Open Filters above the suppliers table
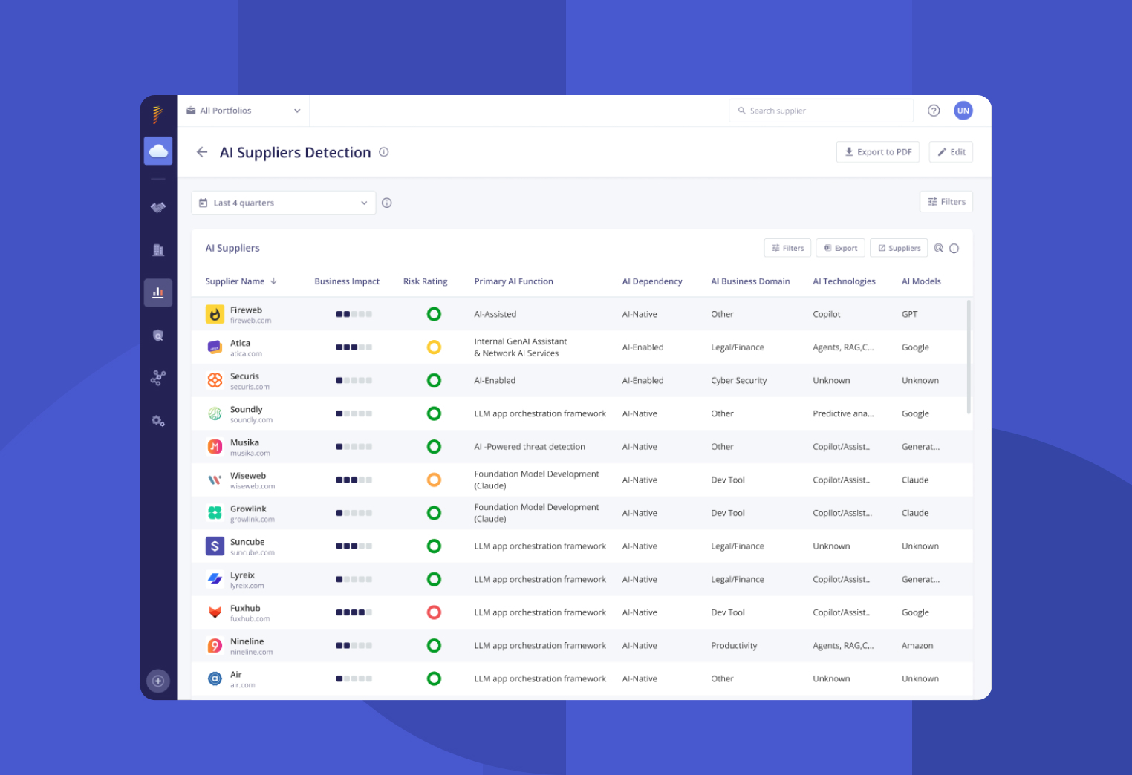 pyautogui.click(x=787, y=247)
